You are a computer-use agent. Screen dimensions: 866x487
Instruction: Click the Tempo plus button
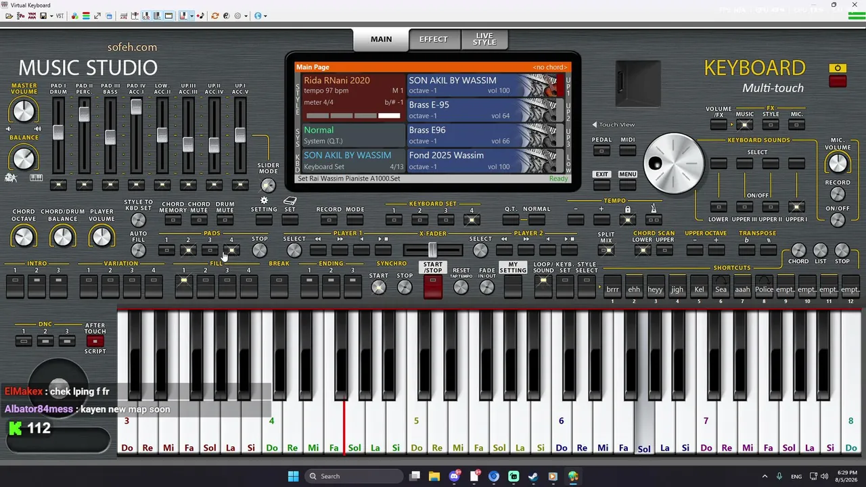click(x=601, y=219)
